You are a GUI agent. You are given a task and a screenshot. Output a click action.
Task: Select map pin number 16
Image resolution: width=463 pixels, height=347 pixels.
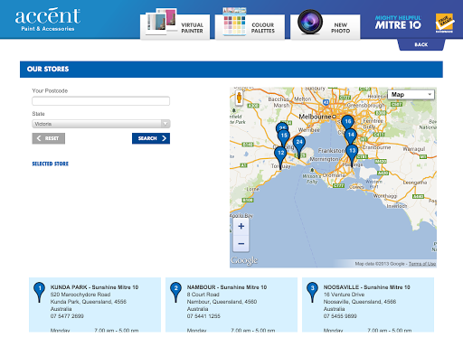pos(347,121)
